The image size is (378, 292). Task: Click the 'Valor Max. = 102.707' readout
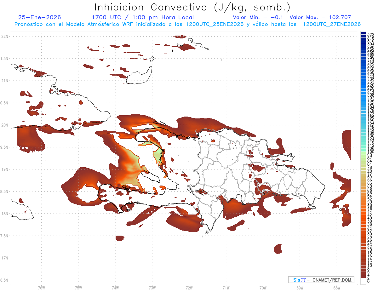(x=320, y=17)
